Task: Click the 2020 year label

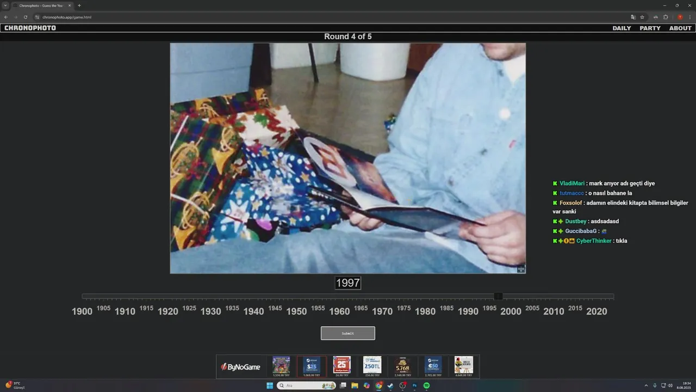Action: pyautogui.click(x=596, y=311)
